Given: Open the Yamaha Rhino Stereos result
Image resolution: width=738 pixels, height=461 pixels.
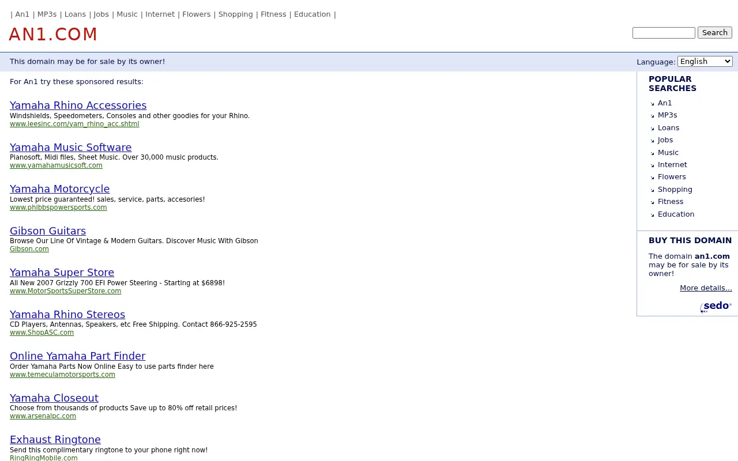Looking at the screenshot, I should [67, 314].
